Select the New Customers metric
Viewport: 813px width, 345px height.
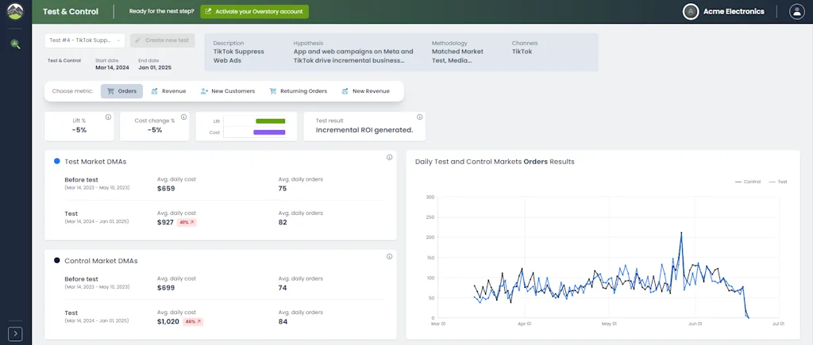228,91
